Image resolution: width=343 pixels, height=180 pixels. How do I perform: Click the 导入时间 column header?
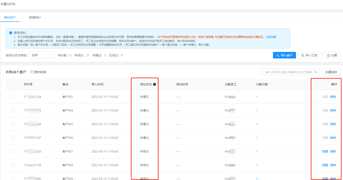tap(98, 84)
